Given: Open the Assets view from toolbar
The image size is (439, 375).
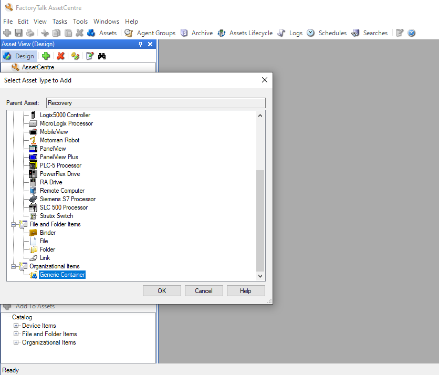Looking at the screenshot, I should point(102,33).
